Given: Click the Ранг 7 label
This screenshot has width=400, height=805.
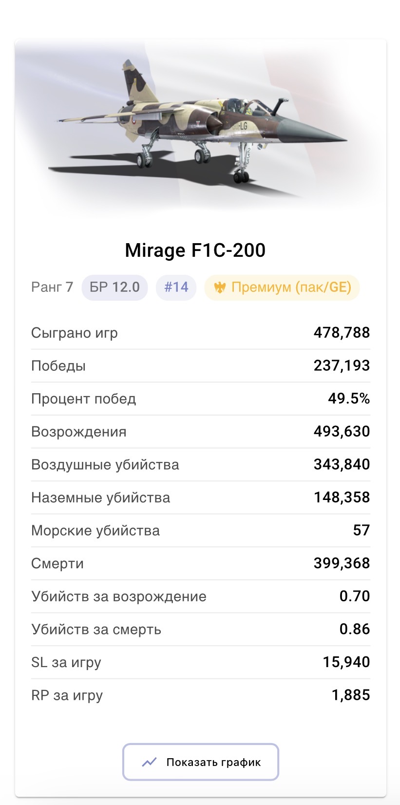Looking at the screenshot, I should [52, 287].
